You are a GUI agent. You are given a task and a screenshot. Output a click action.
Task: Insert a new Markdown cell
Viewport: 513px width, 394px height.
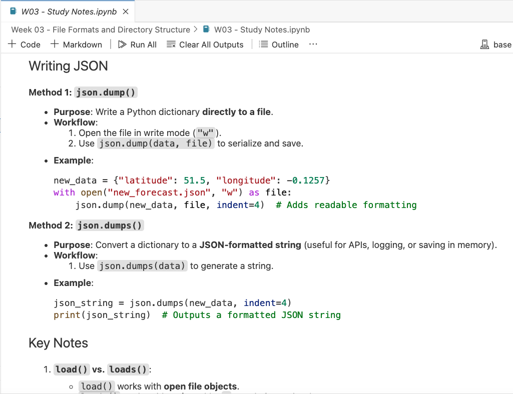click(x=76, y=44)
